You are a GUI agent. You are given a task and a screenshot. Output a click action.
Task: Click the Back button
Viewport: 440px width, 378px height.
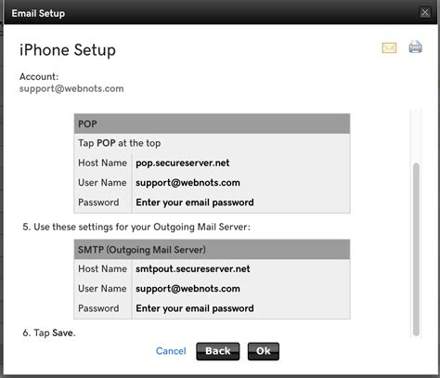coord(218,351)
